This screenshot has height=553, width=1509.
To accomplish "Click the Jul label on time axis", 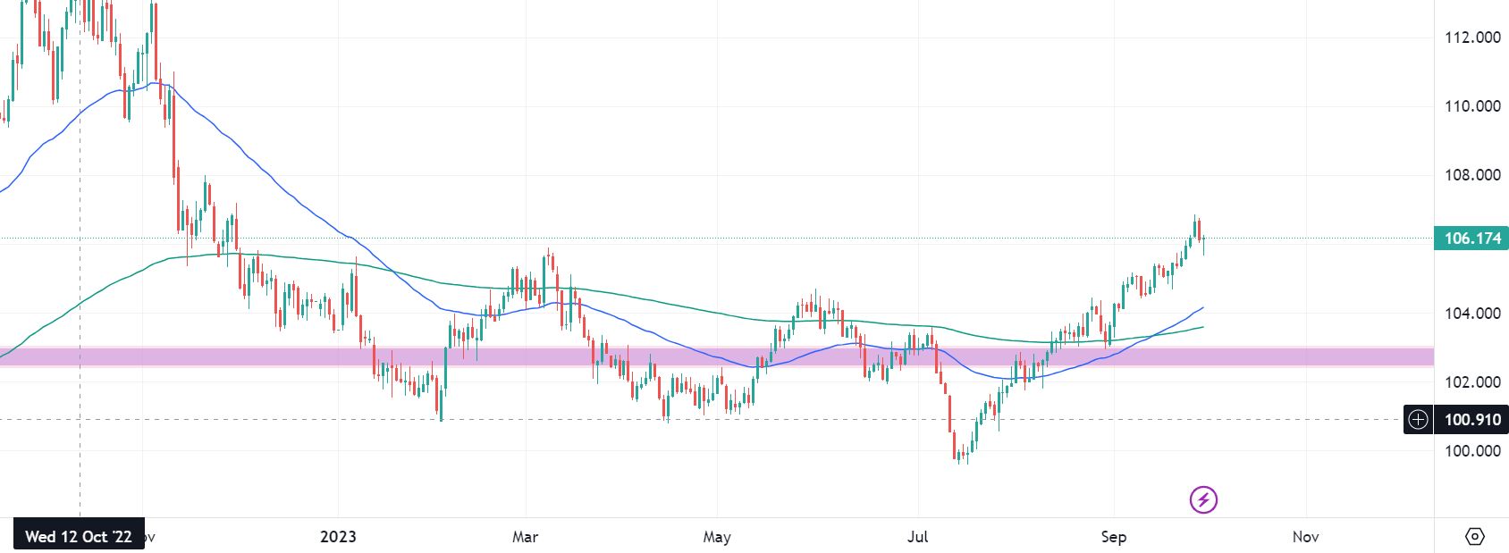I will (x=918, y=536).
